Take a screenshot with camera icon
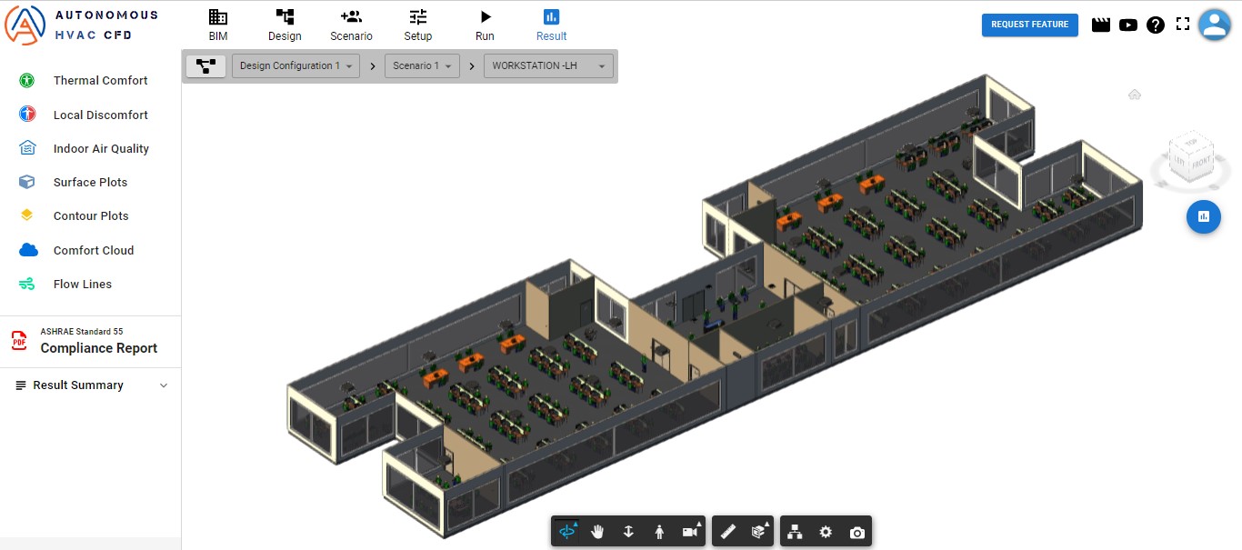1242x550 pixels. (x=856, y=531)
